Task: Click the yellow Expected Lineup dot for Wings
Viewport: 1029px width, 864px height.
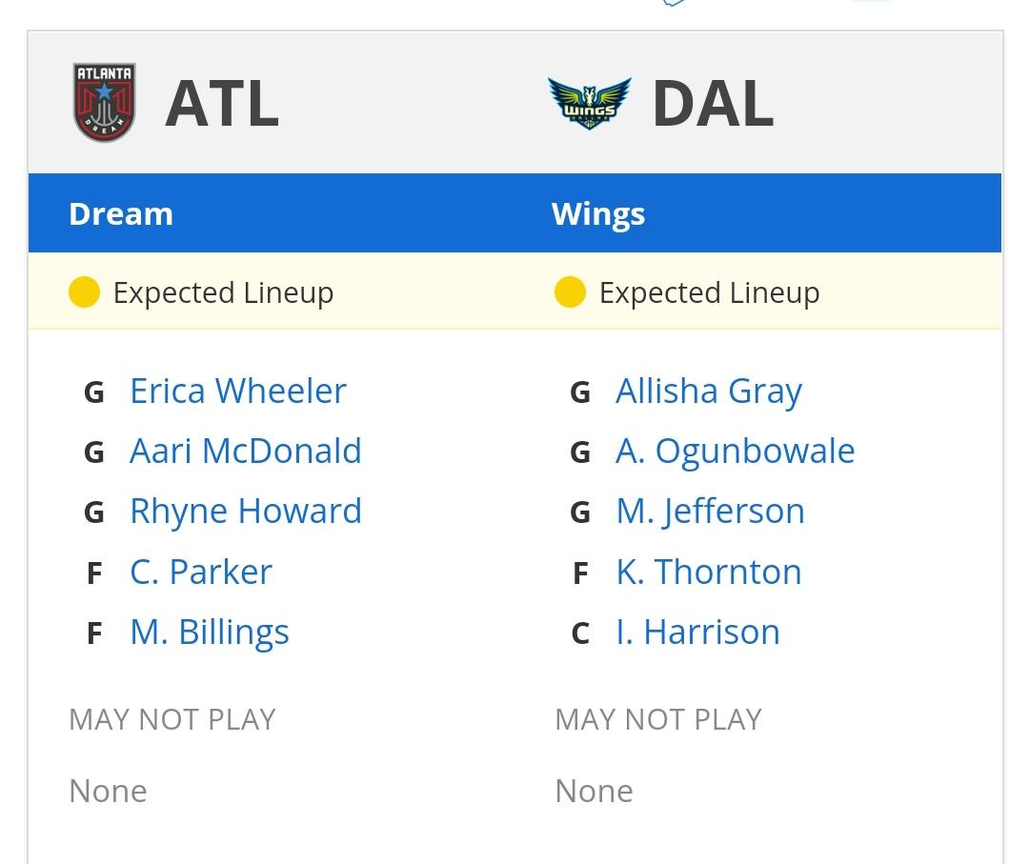Action: [570, 292]
